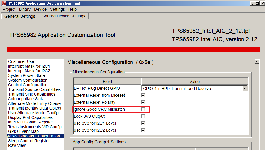
Task: Open the DP Hot Plug Detect GPIO dropdown
Action: (245, 89)
